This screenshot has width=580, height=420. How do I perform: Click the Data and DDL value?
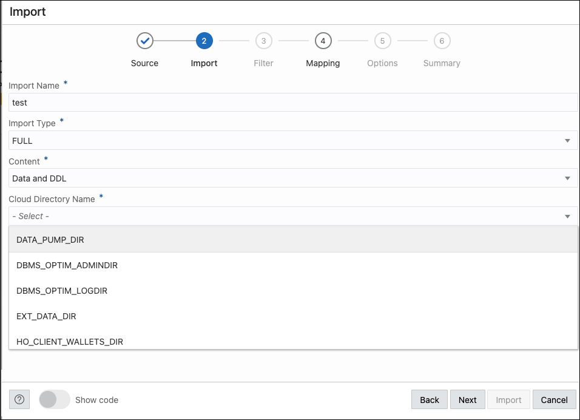[x=39, y=178]
